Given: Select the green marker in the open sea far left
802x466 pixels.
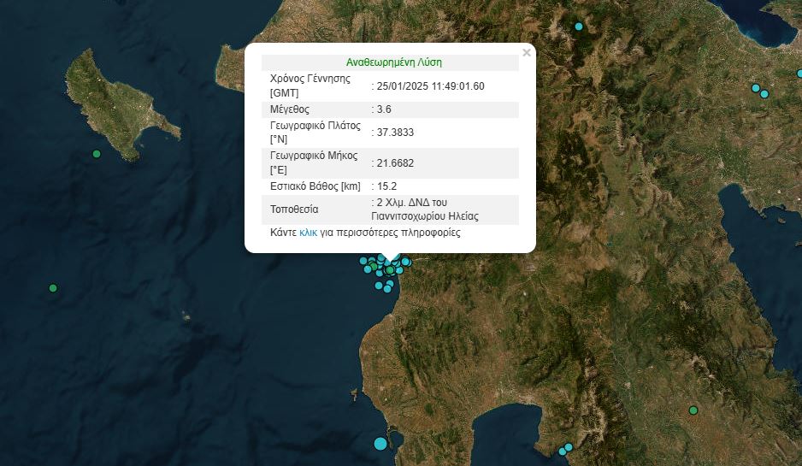Looking at the screenshot, I should click(53, 288).
